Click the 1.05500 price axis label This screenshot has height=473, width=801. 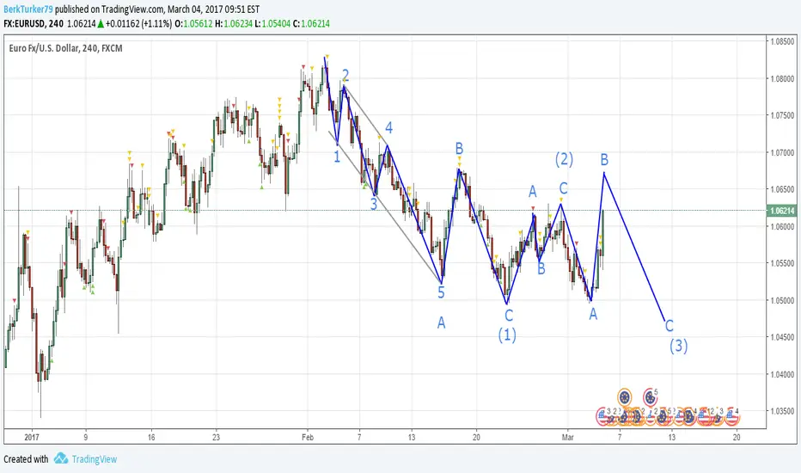(782, 263)
